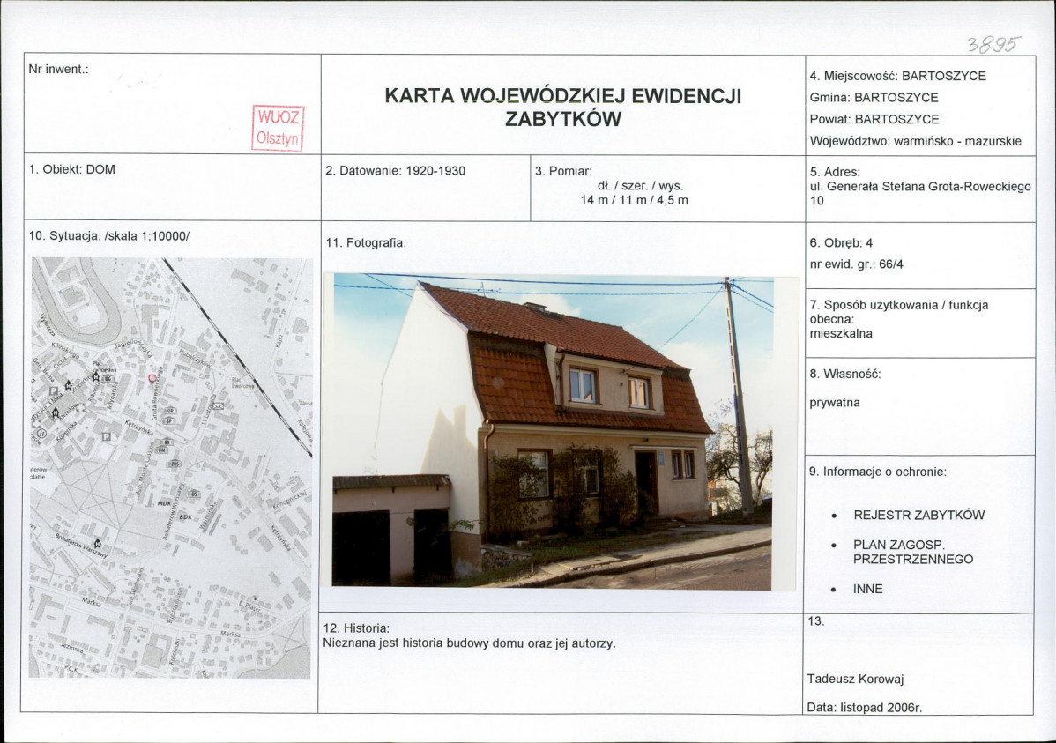The height and width of the screenshot is (743, 1056).
Task: Click 'PLAN ZAGOSP. PRZESTRZENNEGO' bullet item
Action: click(913, 552)
